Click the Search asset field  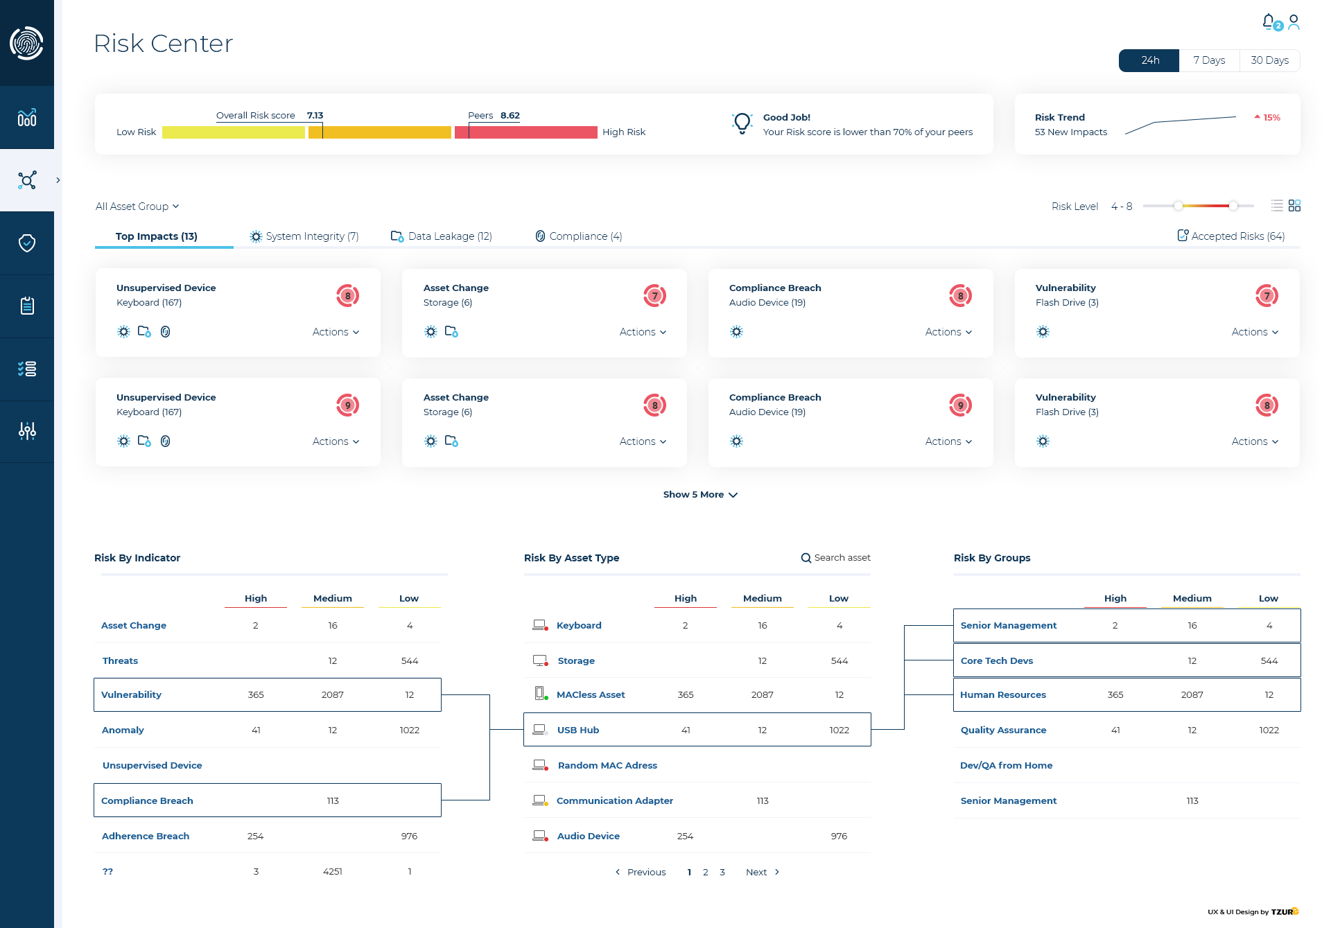tap(835, 558)
